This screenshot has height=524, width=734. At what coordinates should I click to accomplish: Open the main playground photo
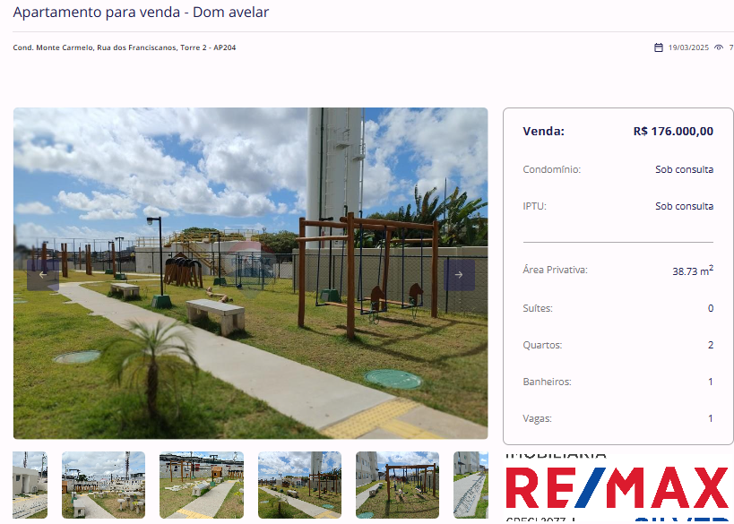(x=250, y=273)
